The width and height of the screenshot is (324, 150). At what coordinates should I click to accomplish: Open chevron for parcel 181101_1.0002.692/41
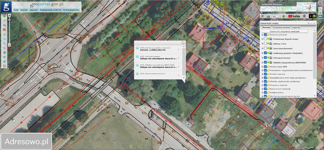[179, 49]
